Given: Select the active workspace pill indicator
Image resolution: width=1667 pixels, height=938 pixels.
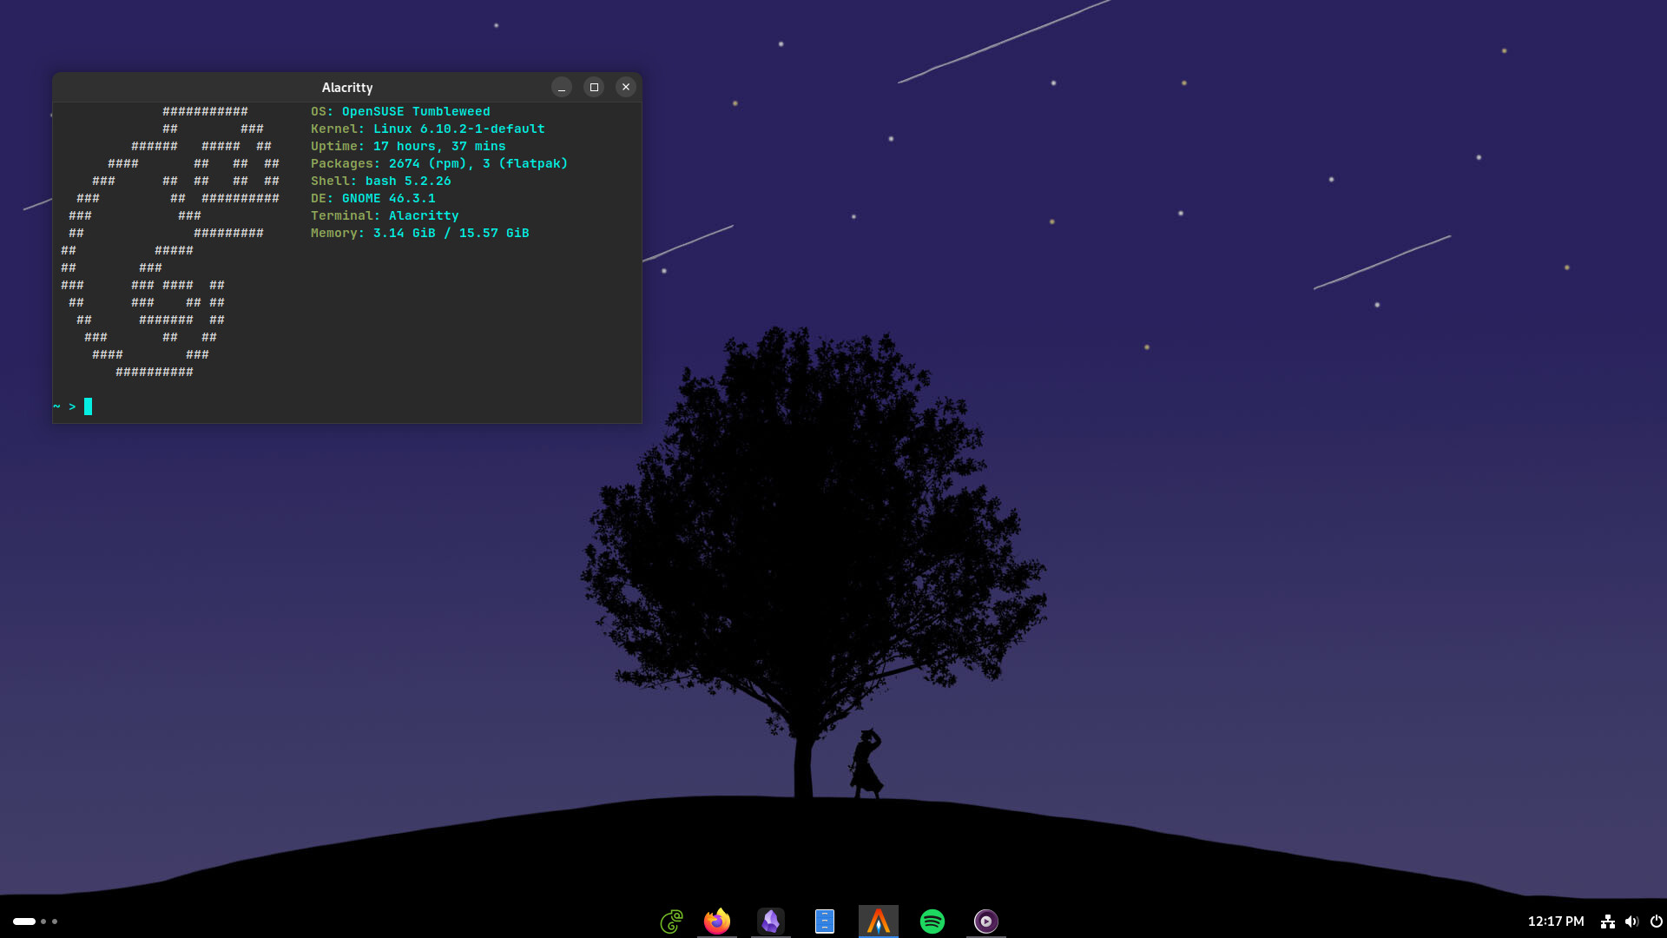Looking at the screenshot, I should pyautogui.click(x=24, y=921).
